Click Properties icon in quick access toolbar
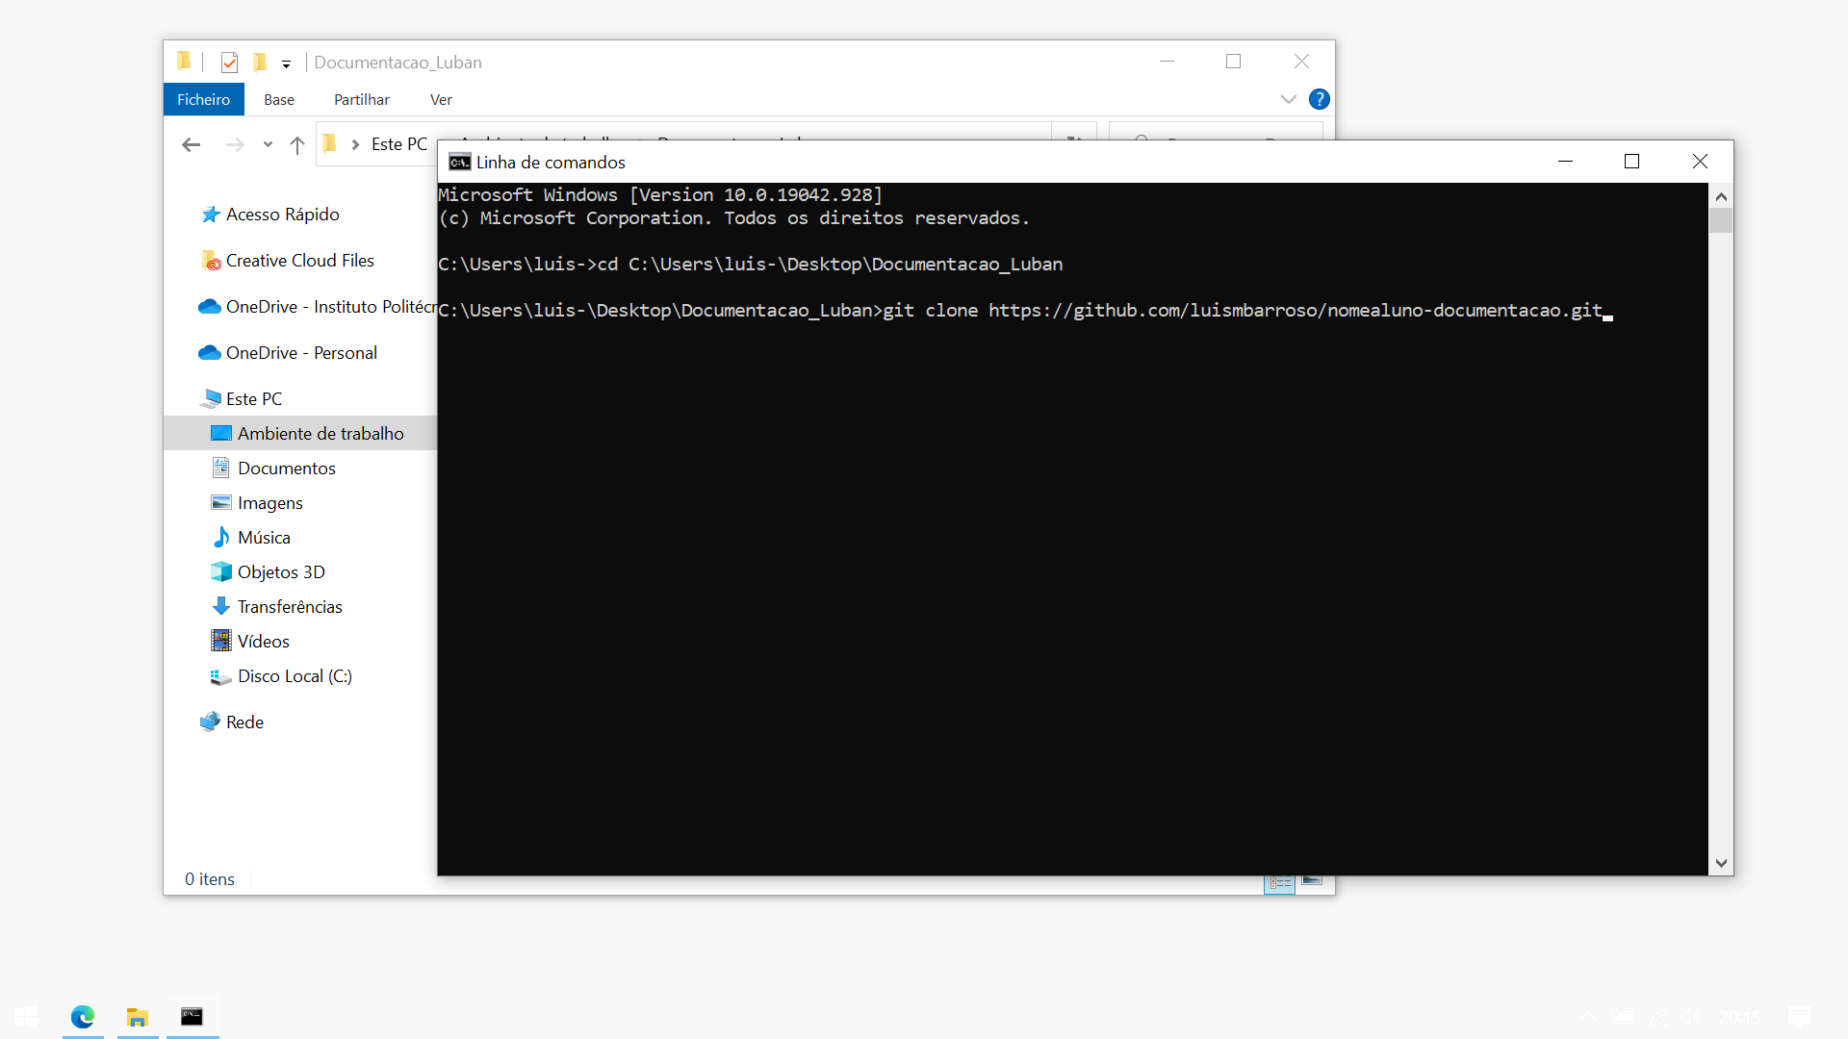1848x1039 pixels. 229,63
